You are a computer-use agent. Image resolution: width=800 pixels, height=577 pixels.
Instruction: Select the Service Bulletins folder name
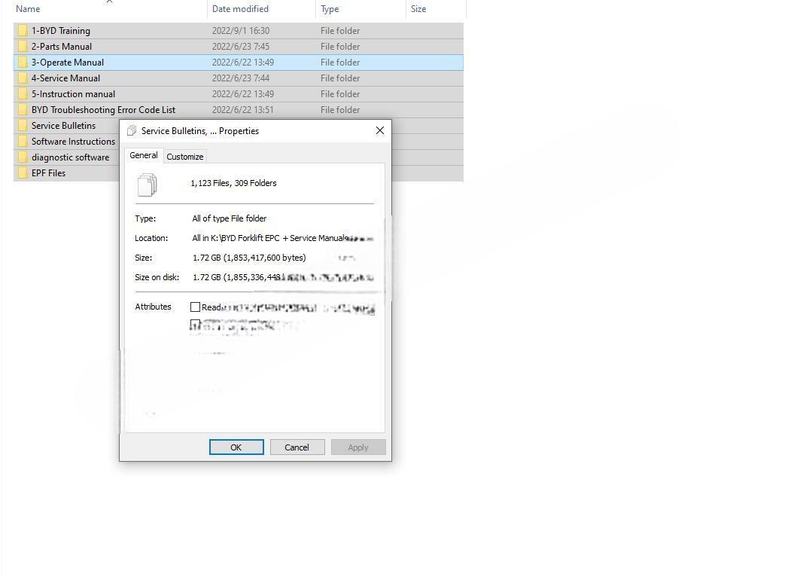[63, 126]
